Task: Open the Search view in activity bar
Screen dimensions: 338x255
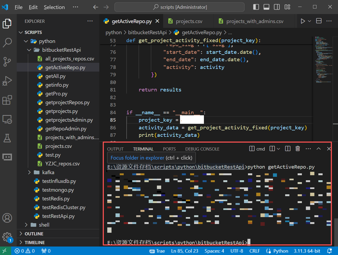Action: pos(7,42)
